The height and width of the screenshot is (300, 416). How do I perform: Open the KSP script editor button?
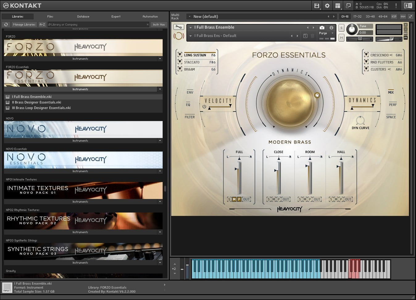[394, 17]
